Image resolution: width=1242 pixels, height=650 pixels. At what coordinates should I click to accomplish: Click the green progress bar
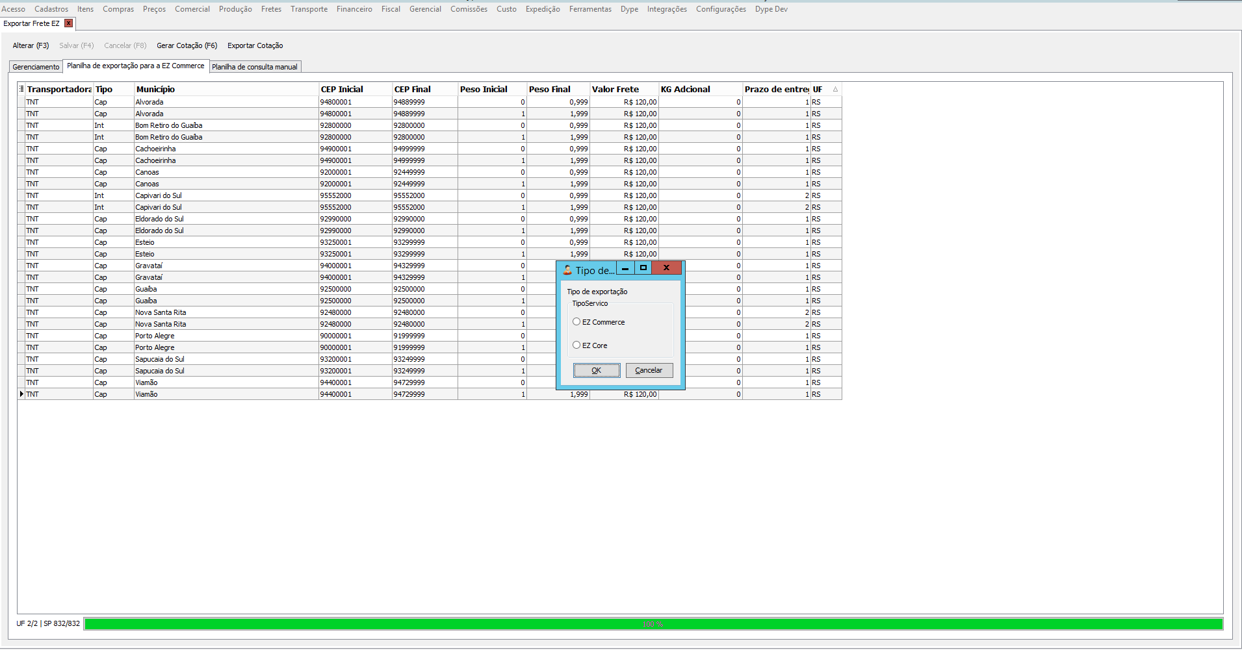click(653, 624)
